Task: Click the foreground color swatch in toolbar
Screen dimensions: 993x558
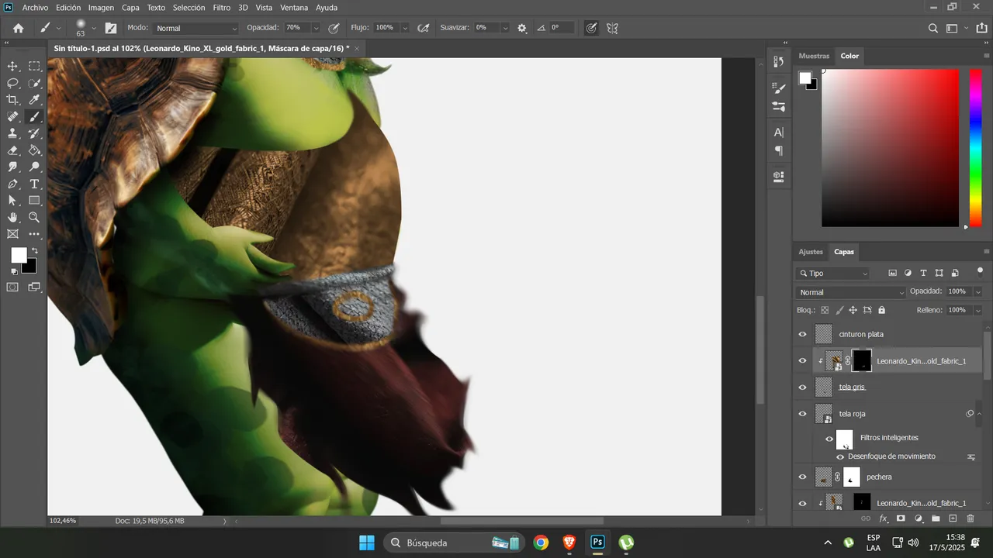Action: click(x=19, y=255)
